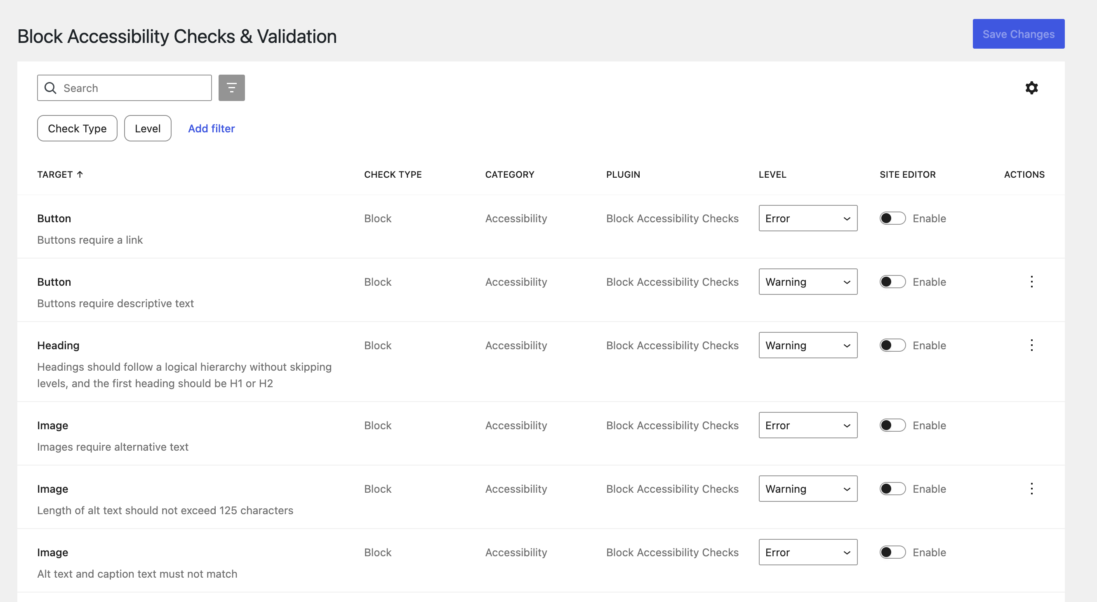This screenshot has width=1097, height=602.
Task: Open Level dropdown for Images require alternative text
Action: (x=808, y=425)
